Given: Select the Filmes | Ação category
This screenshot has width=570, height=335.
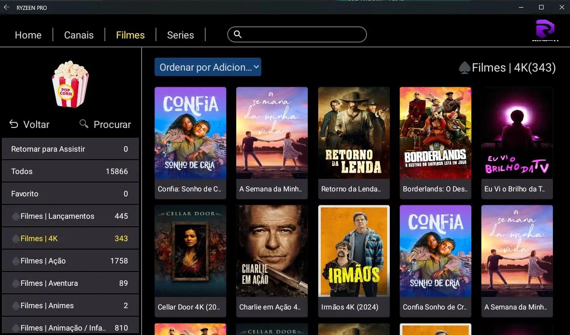Looking at the screenshot, I should point(70,261).
